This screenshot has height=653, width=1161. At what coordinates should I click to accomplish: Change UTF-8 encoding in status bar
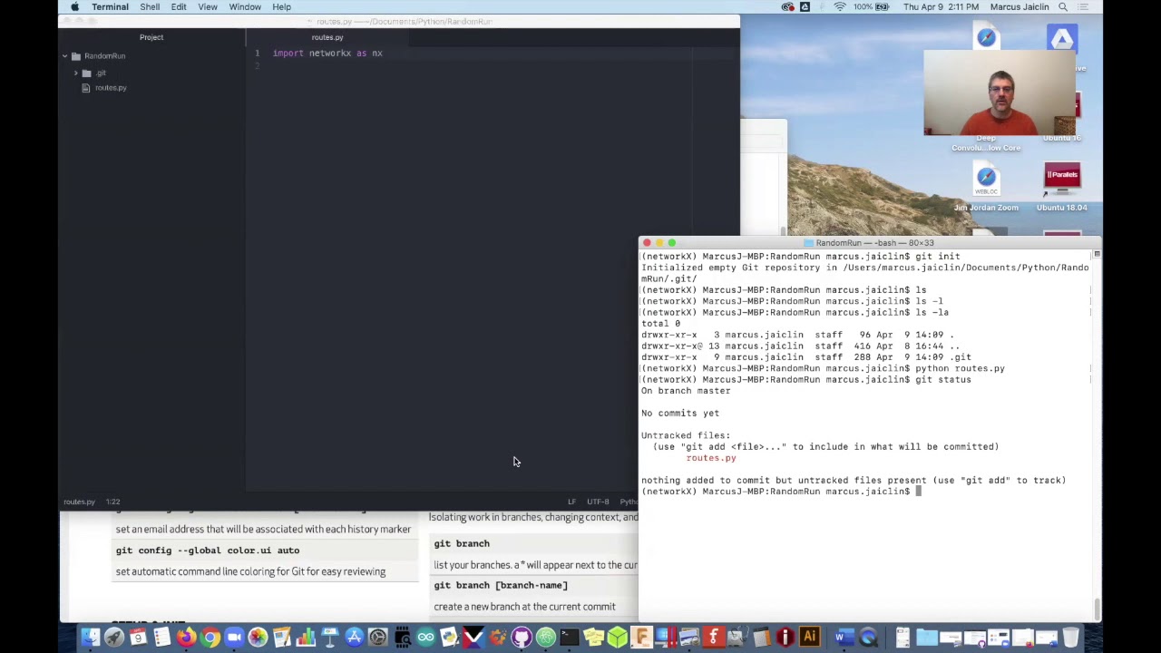point(598,502)
